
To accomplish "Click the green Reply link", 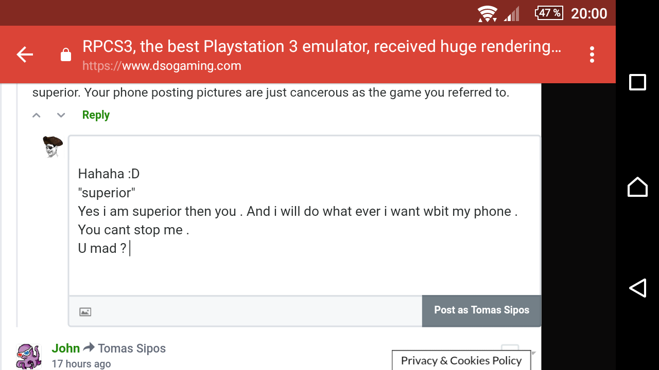I will click(x=96, y=115).
